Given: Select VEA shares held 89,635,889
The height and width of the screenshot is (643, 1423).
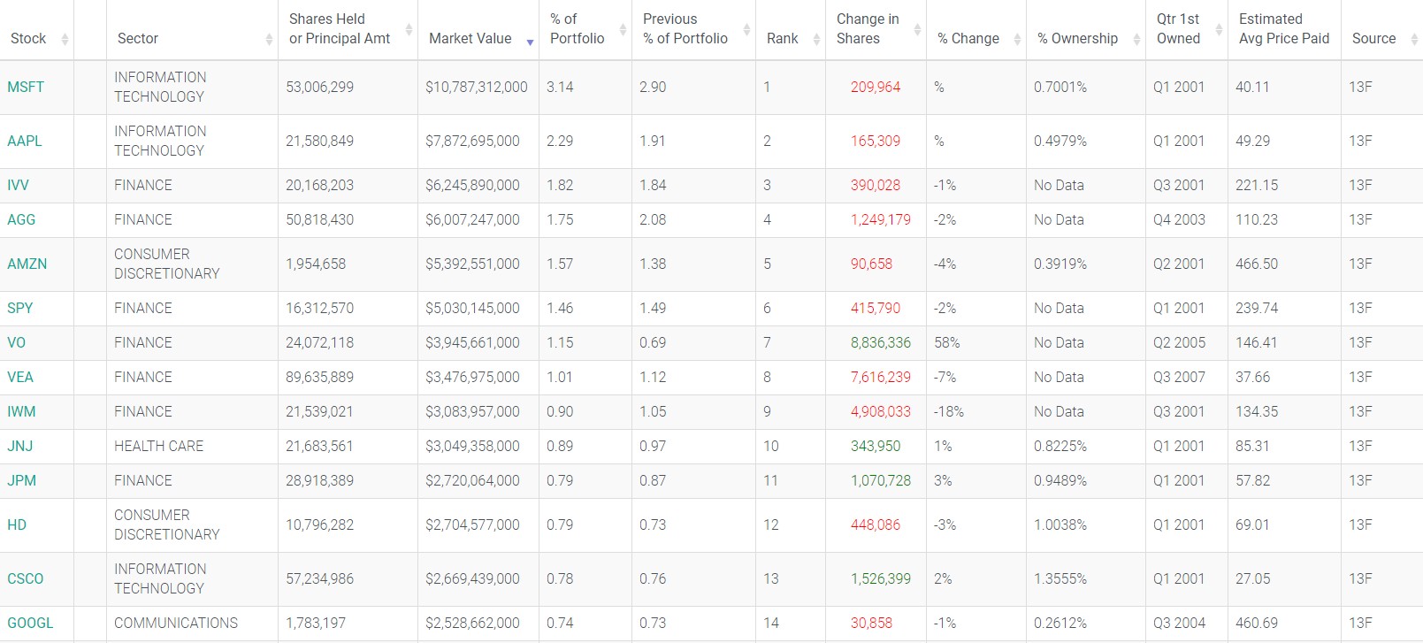Looking at the screenshot, I should [x=319, y=378].
